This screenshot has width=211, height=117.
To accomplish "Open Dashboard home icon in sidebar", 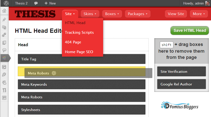I will pos(4,11).
